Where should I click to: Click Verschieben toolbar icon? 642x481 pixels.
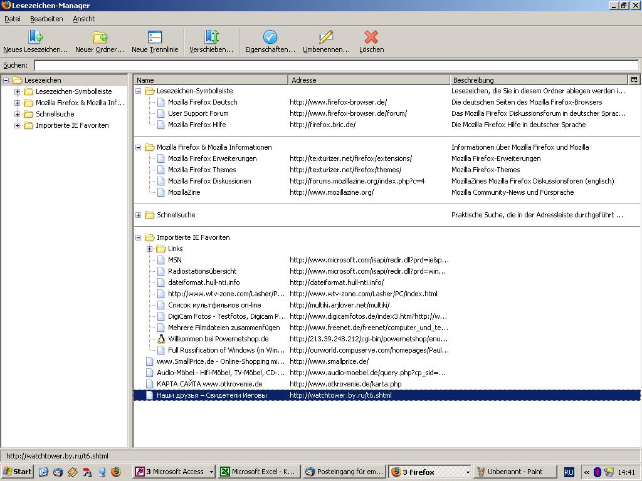[211, 37]
